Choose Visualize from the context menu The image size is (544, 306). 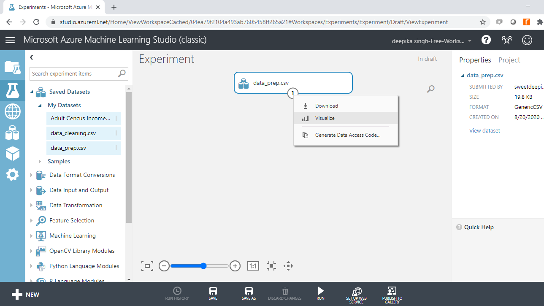click(346, 118)
